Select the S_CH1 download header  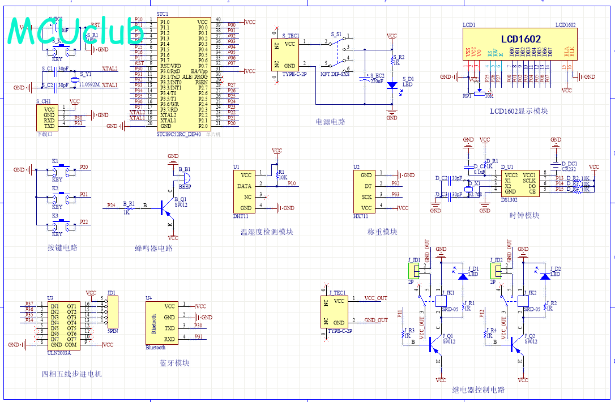coord(47,118)
